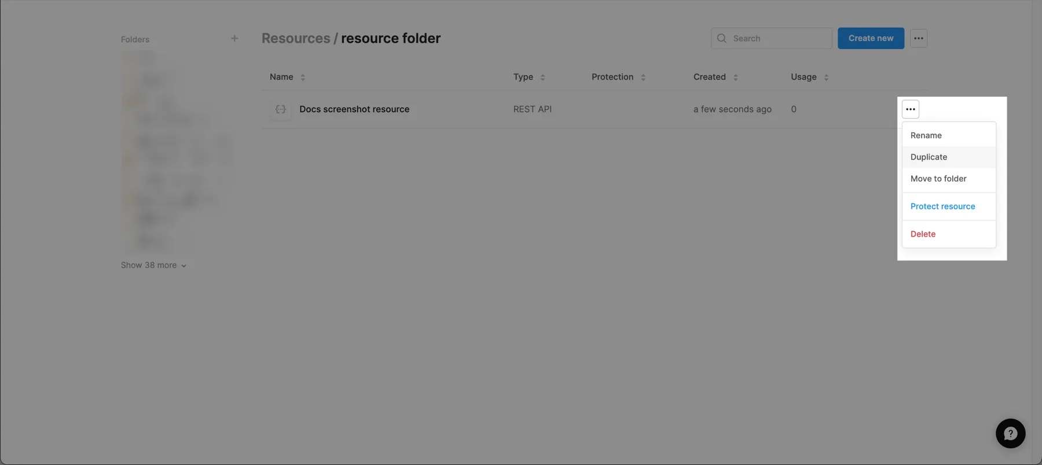Open Docs screenshot resource name
Screen dimensions: 1042x465
pyautogui.click(x=354, y=109)
